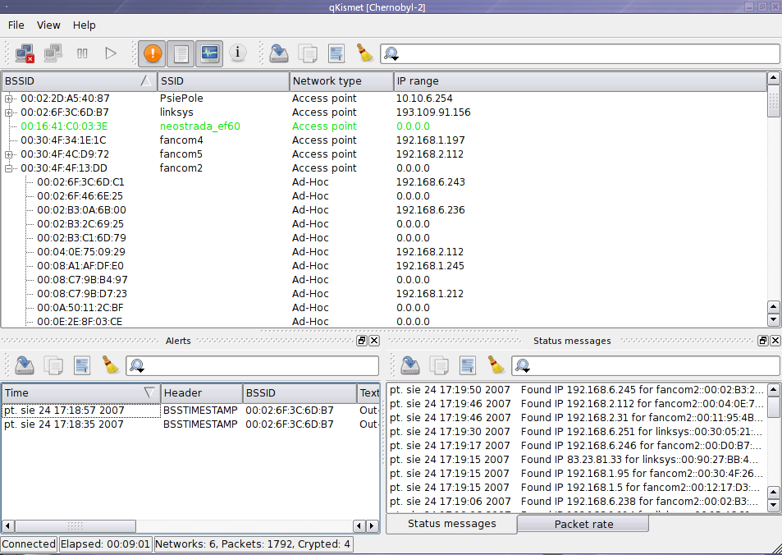This screenshot has height=555, width=782.
Task: Click the Alerts panel horizontal scrollbar
Action: (x=181, y=525)
